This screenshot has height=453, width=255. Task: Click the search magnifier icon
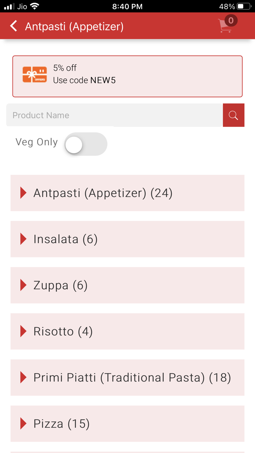234,115
